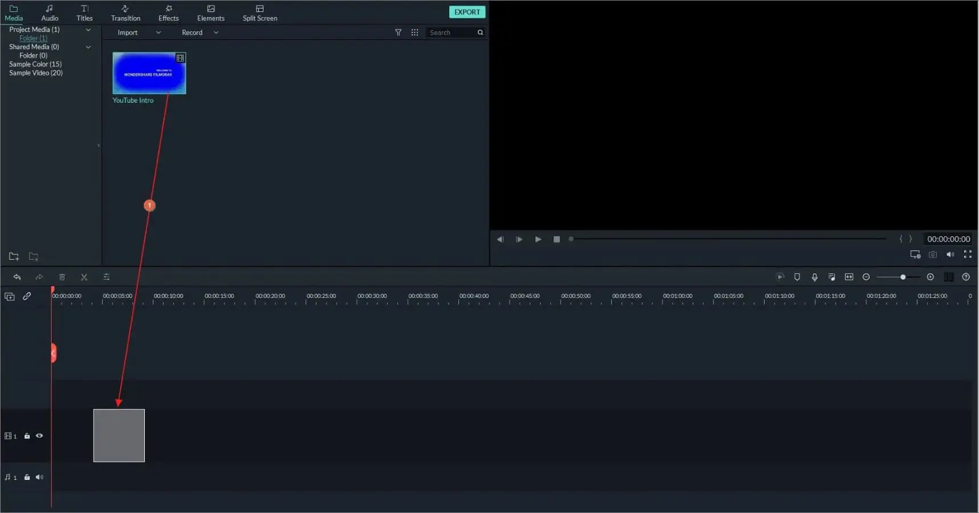Click the timeline help question icon

[966, 277]
